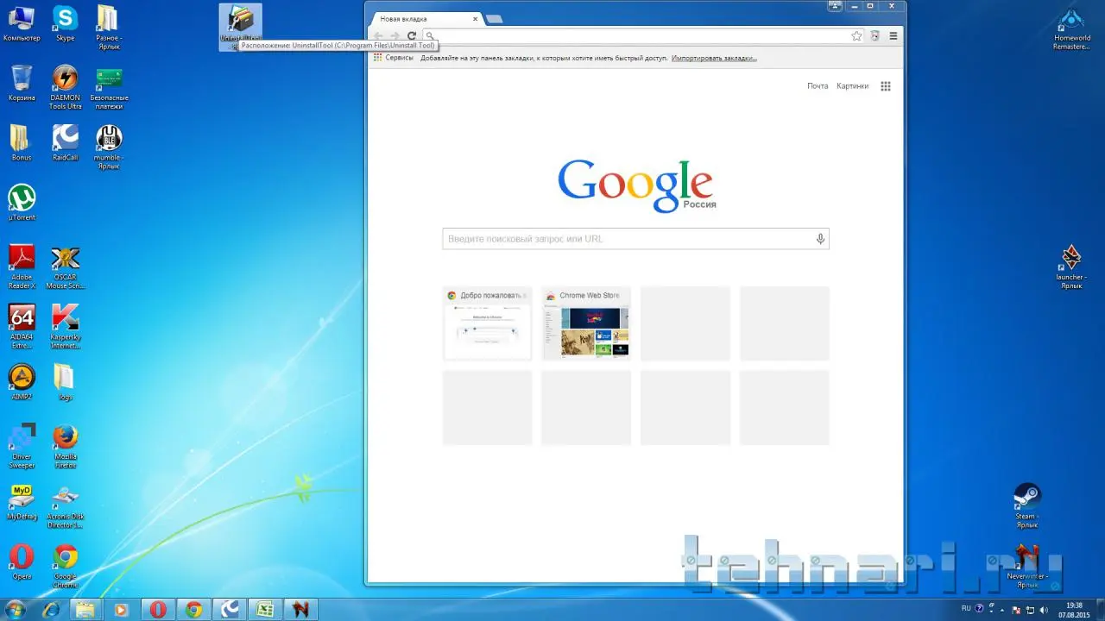Select the Разное folder shortcut on desktop
The image size is (1105, 621).
point(108,28)
